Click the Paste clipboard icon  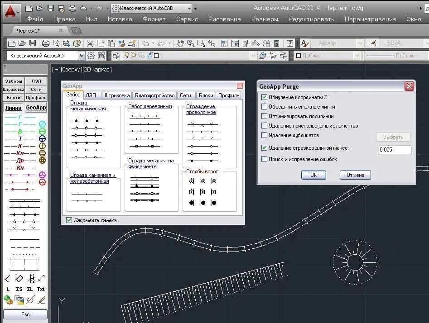111,43
